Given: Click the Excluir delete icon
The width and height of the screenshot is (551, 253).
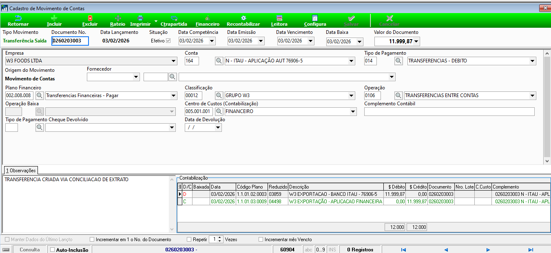Looking at the screenshot, I should 90,18.
